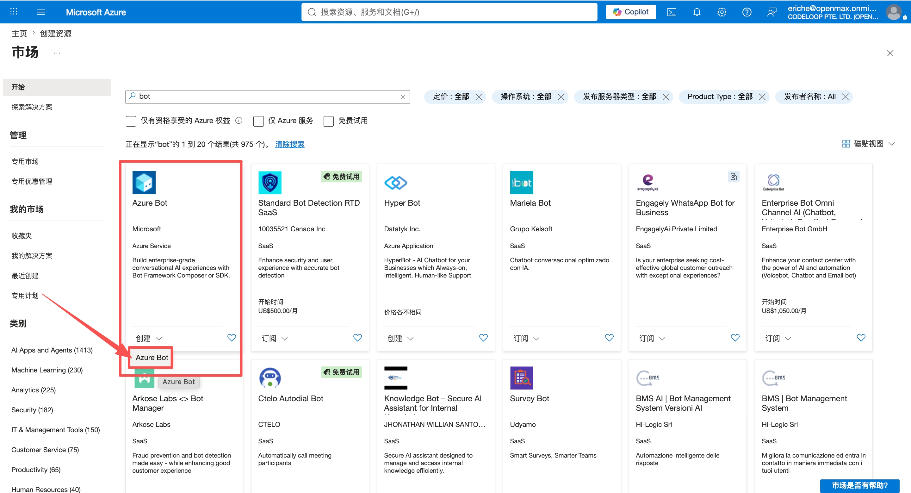
Task: Remove the 操作系统 filter
Action: [x=561, y=97]
